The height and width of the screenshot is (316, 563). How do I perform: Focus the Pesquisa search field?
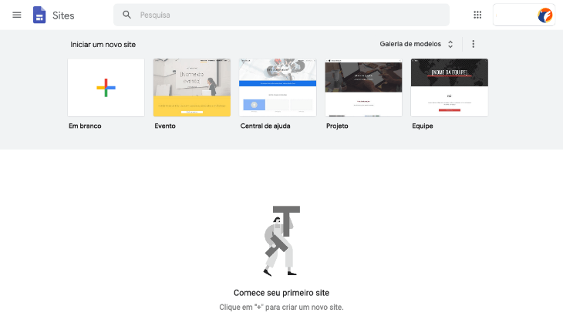281,15
